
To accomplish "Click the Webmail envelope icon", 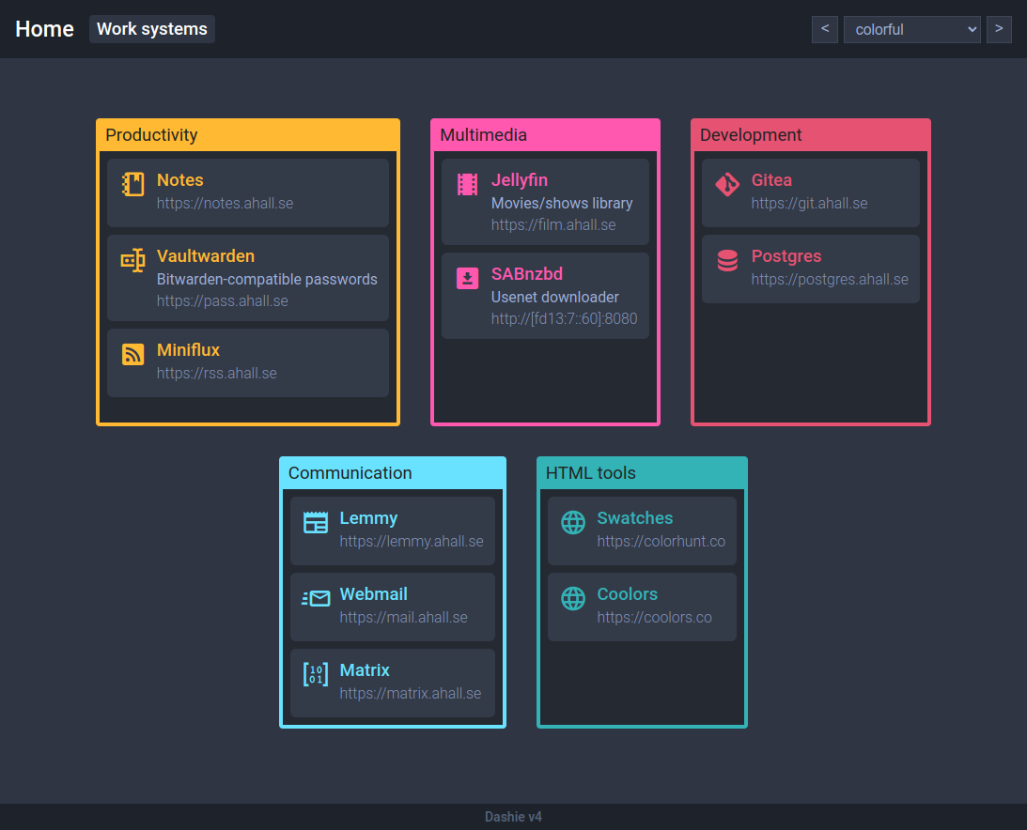I will coord(316,598).
